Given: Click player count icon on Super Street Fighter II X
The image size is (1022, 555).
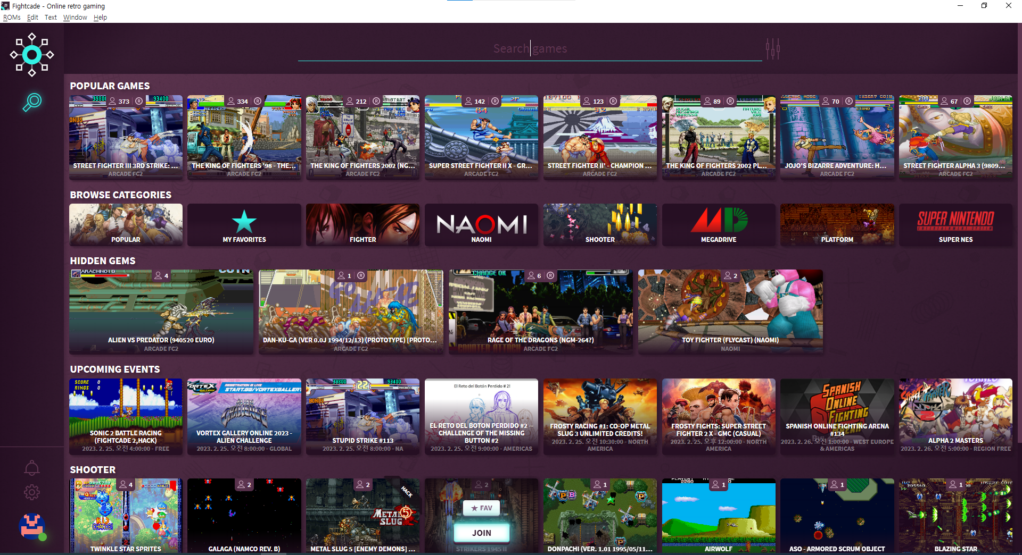Looking at the screenshot, I should pos(468,101).
